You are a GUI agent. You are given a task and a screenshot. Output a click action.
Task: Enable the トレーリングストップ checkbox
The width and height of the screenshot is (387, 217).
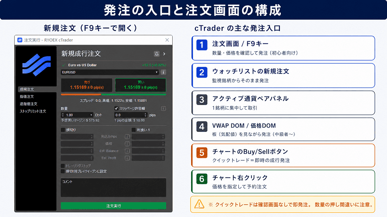[x=63, y=166]
